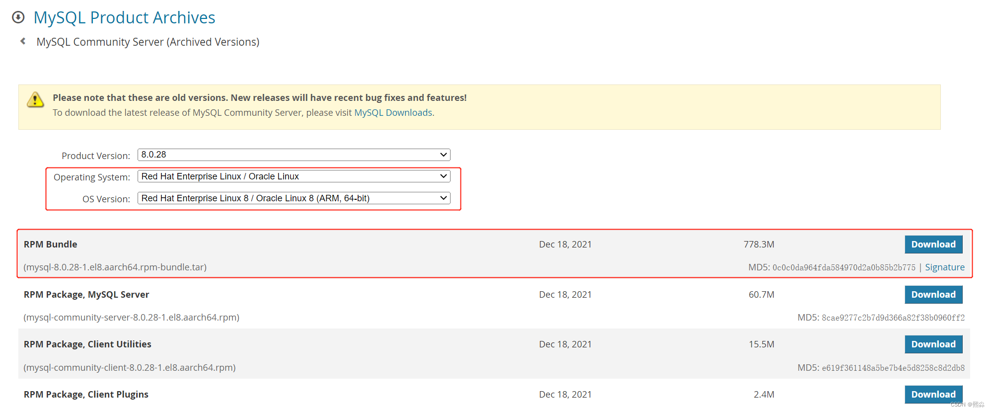Select RPM Package, Client Utilities title
The height and width of the screenshot is (412, 992).
pyautogui.click(x=87, y=344)
